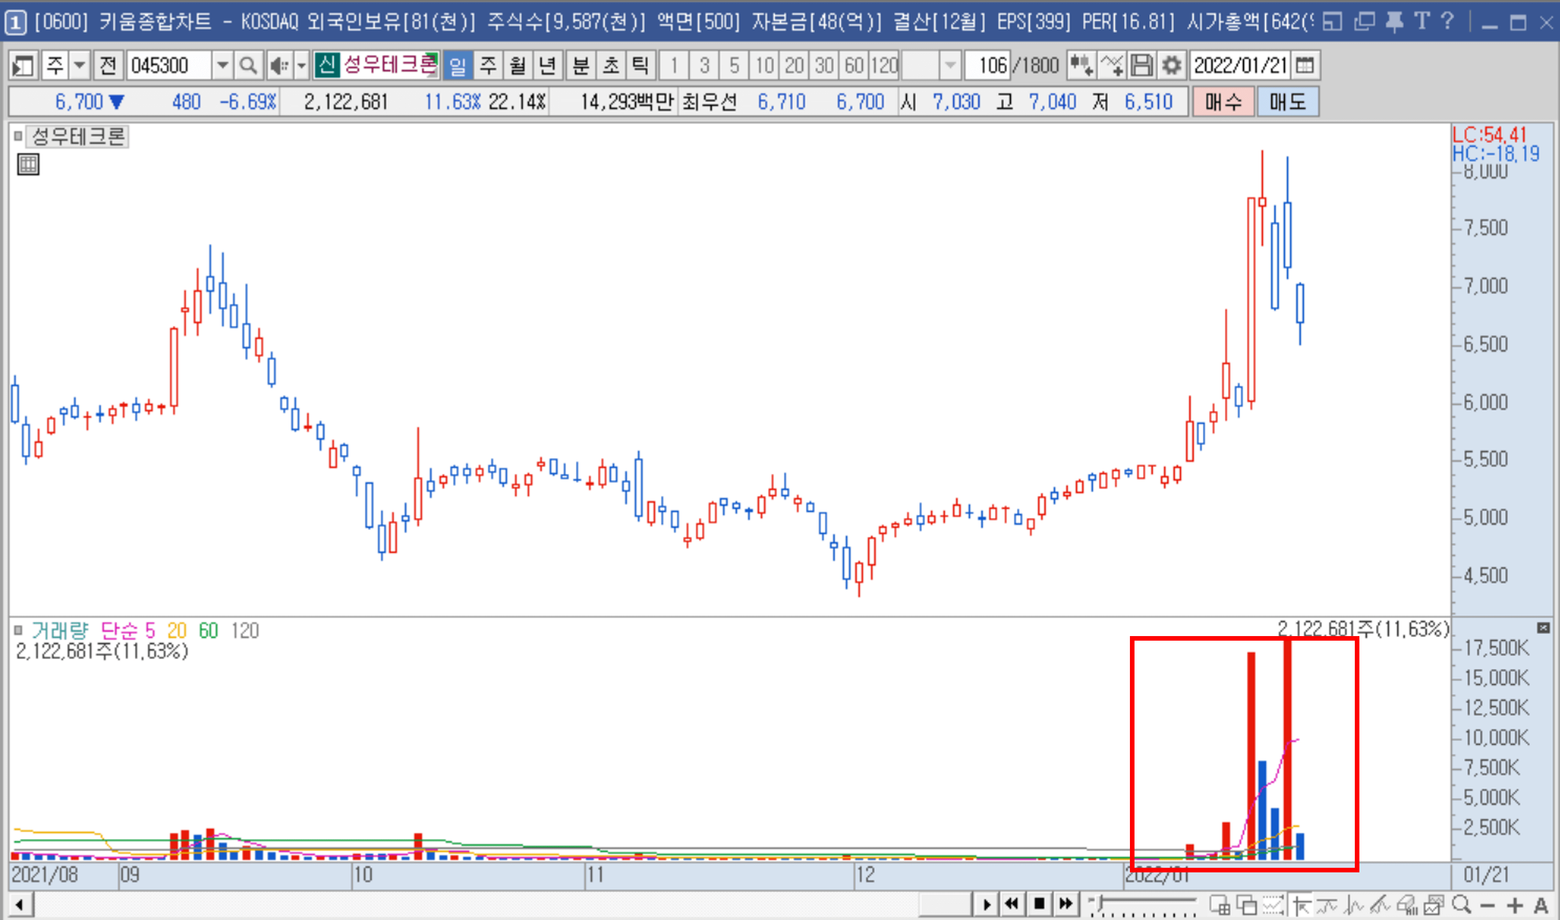
Task: Click the speaker sound alert icon
Action: (x=279, y=65)
